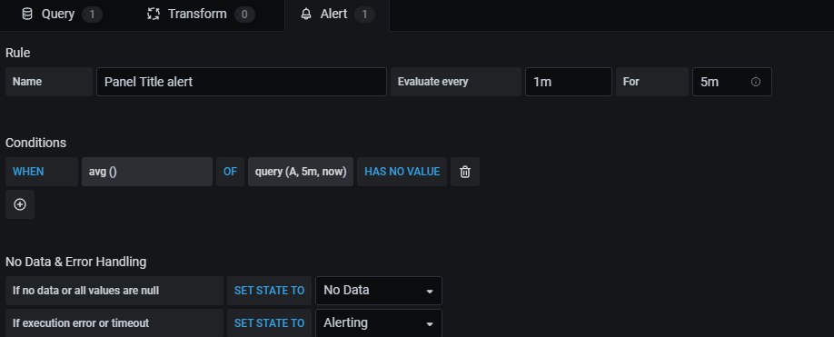Click the For label
This screenshot has height=337, width=834.
[652, 82]
